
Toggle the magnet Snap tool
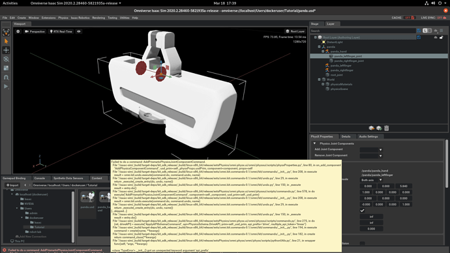coord(6,77)
